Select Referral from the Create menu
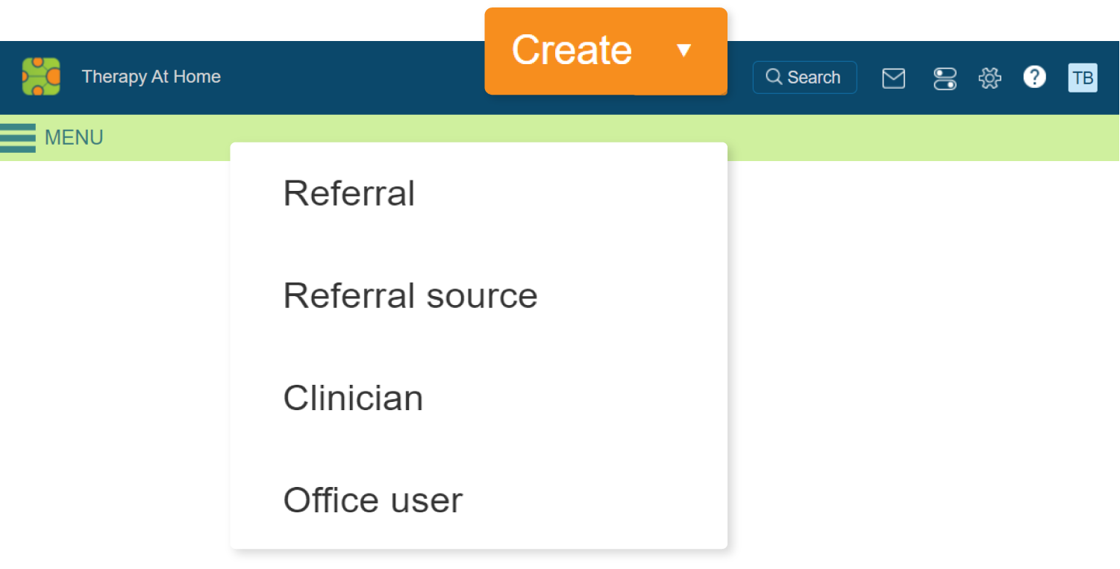Image resolution: width=1120 pixels, height=569 pixels. tap(349, 193)
